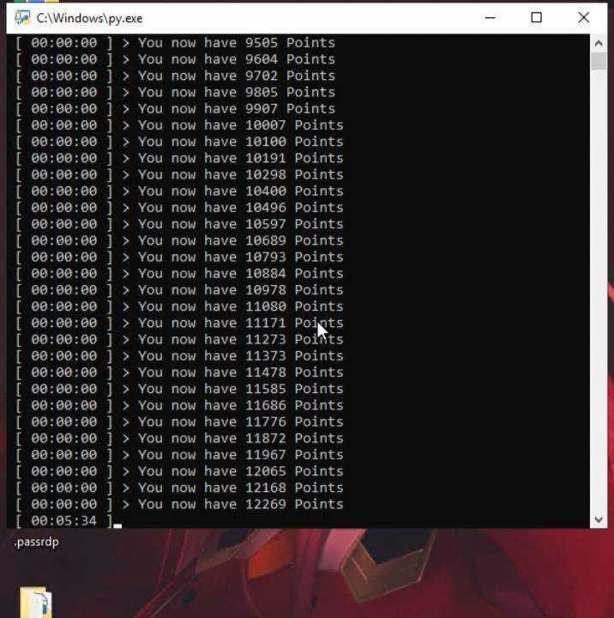Click the line with 9604 Points
The width and height of the screenshot is (614, 618).
click(x=175, y=59)
